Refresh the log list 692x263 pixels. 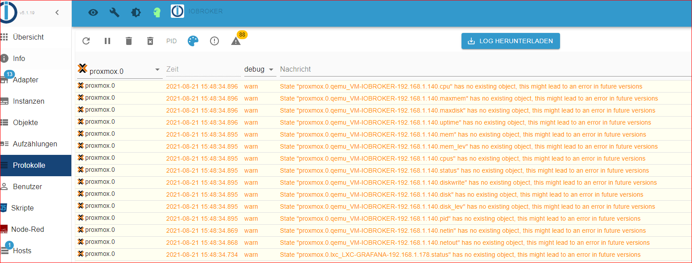pyautogui.click(x=86, y=41)
